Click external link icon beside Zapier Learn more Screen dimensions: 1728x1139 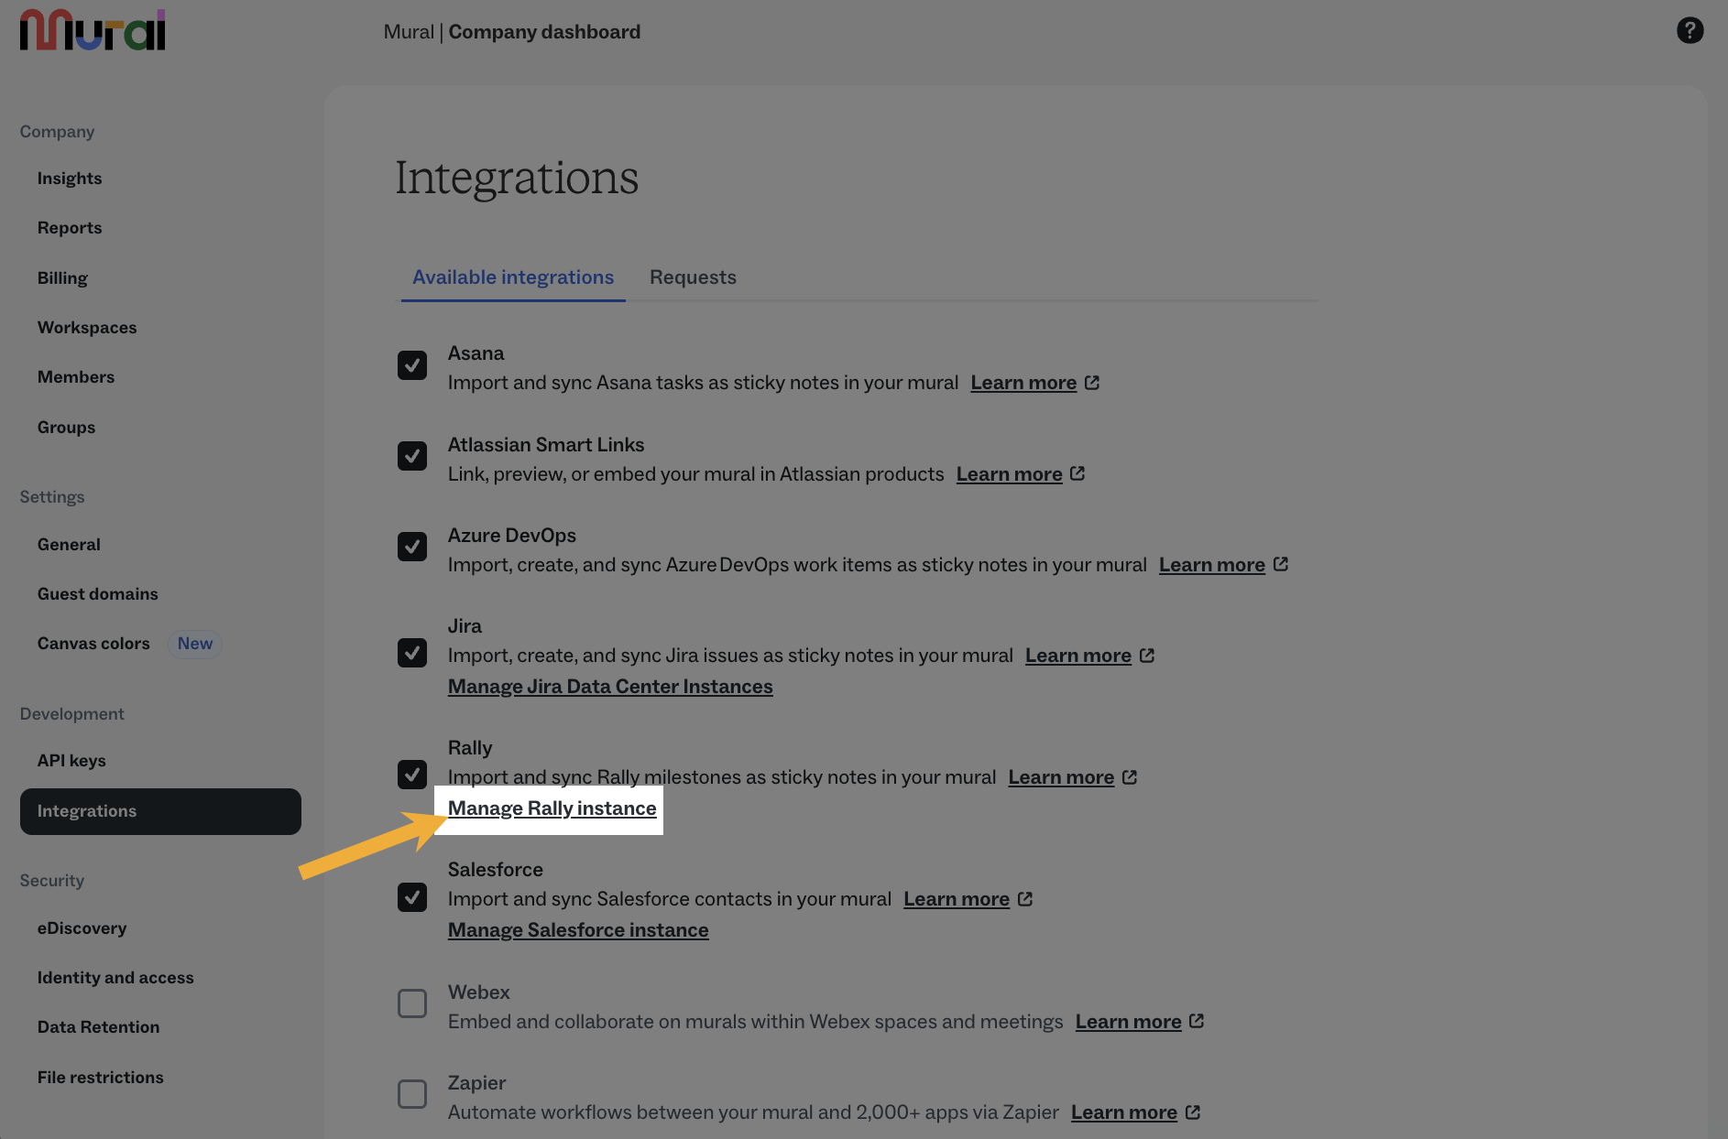pos(1193,1112)
